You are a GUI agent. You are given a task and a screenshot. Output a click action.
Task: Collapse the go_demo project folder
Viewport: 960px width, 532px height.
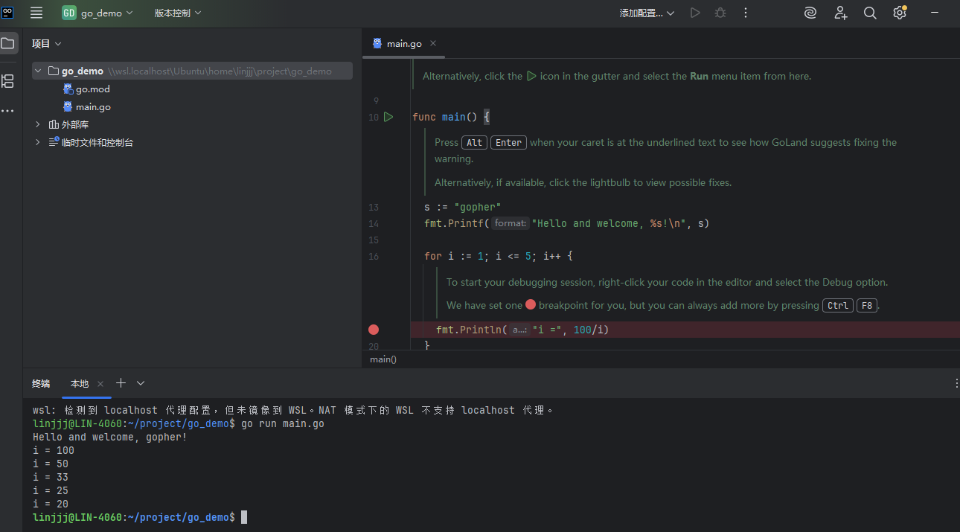click(x=38, y=71)
